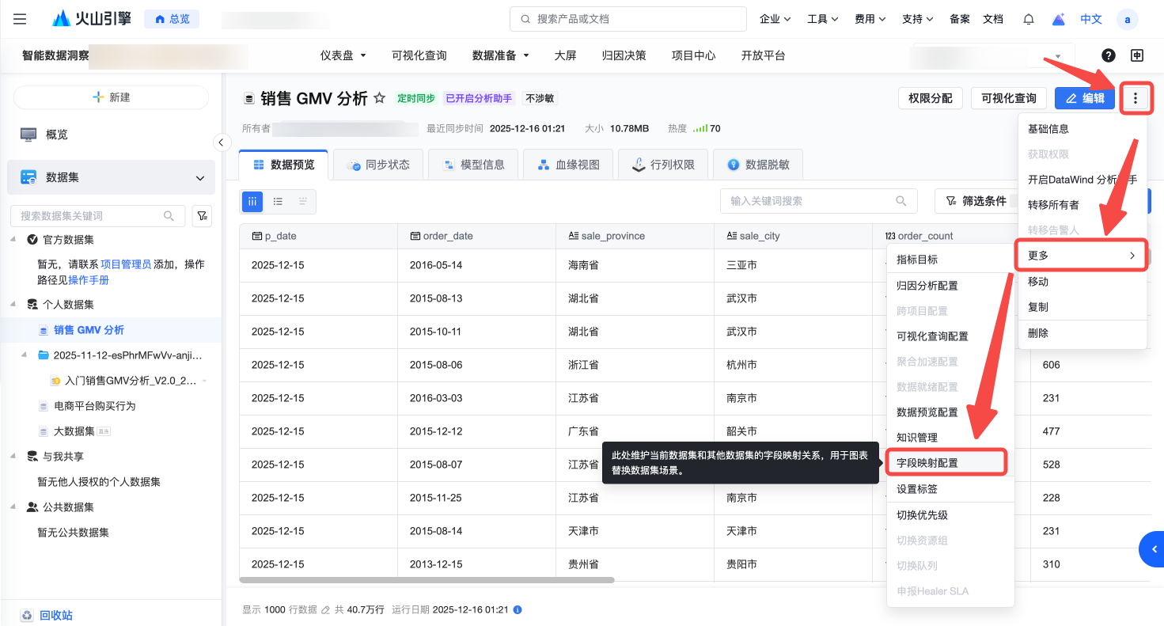The image size is (1164, 626).
Task: Open the 操作手册 link
Action: [89, 280]
